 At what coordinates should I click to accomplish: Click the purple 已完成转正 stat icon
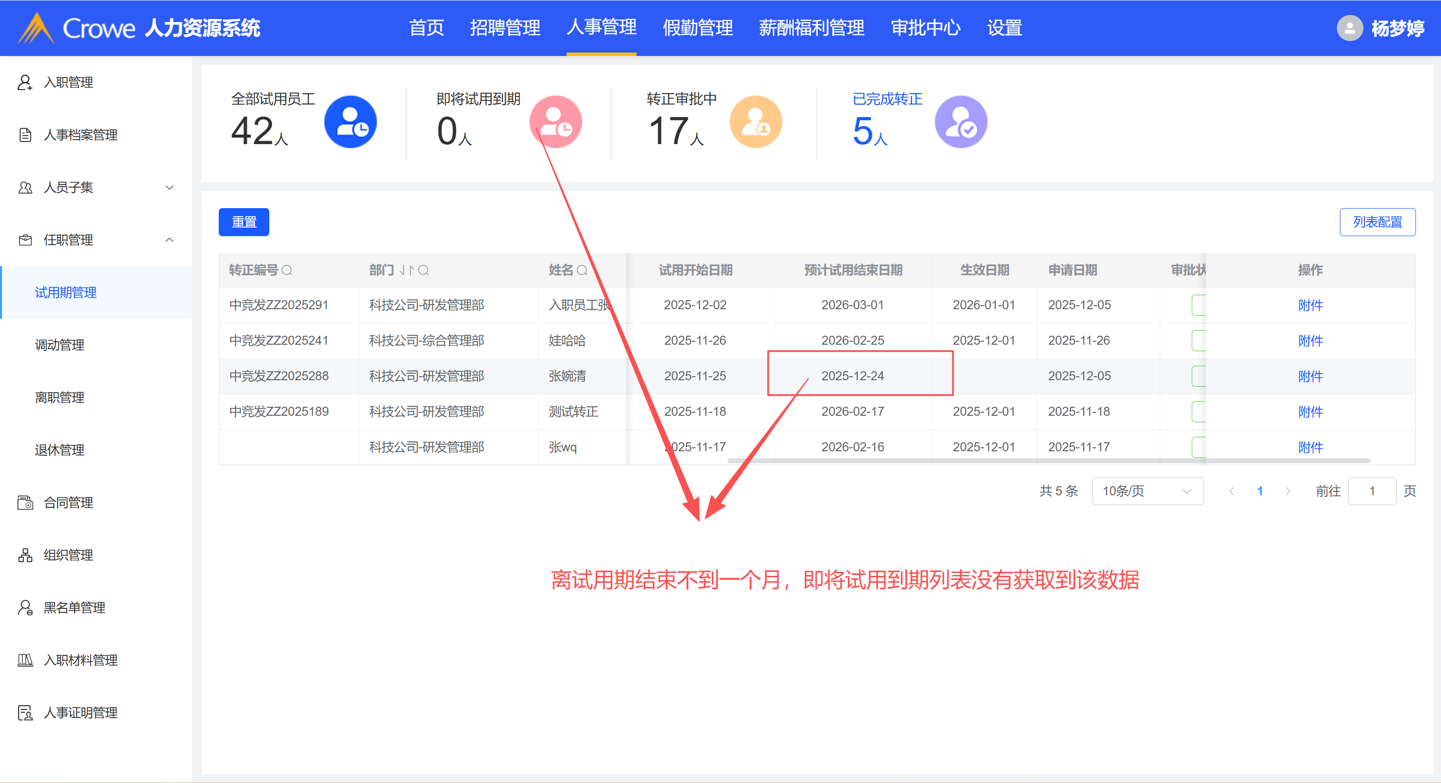(960, 122)
